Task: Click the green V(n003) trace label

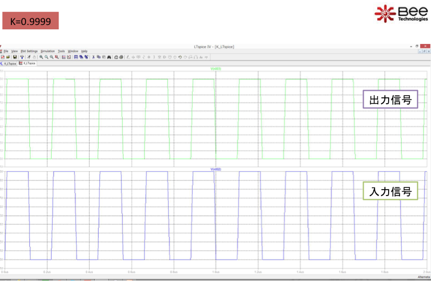Action: [x=215, y=69]
